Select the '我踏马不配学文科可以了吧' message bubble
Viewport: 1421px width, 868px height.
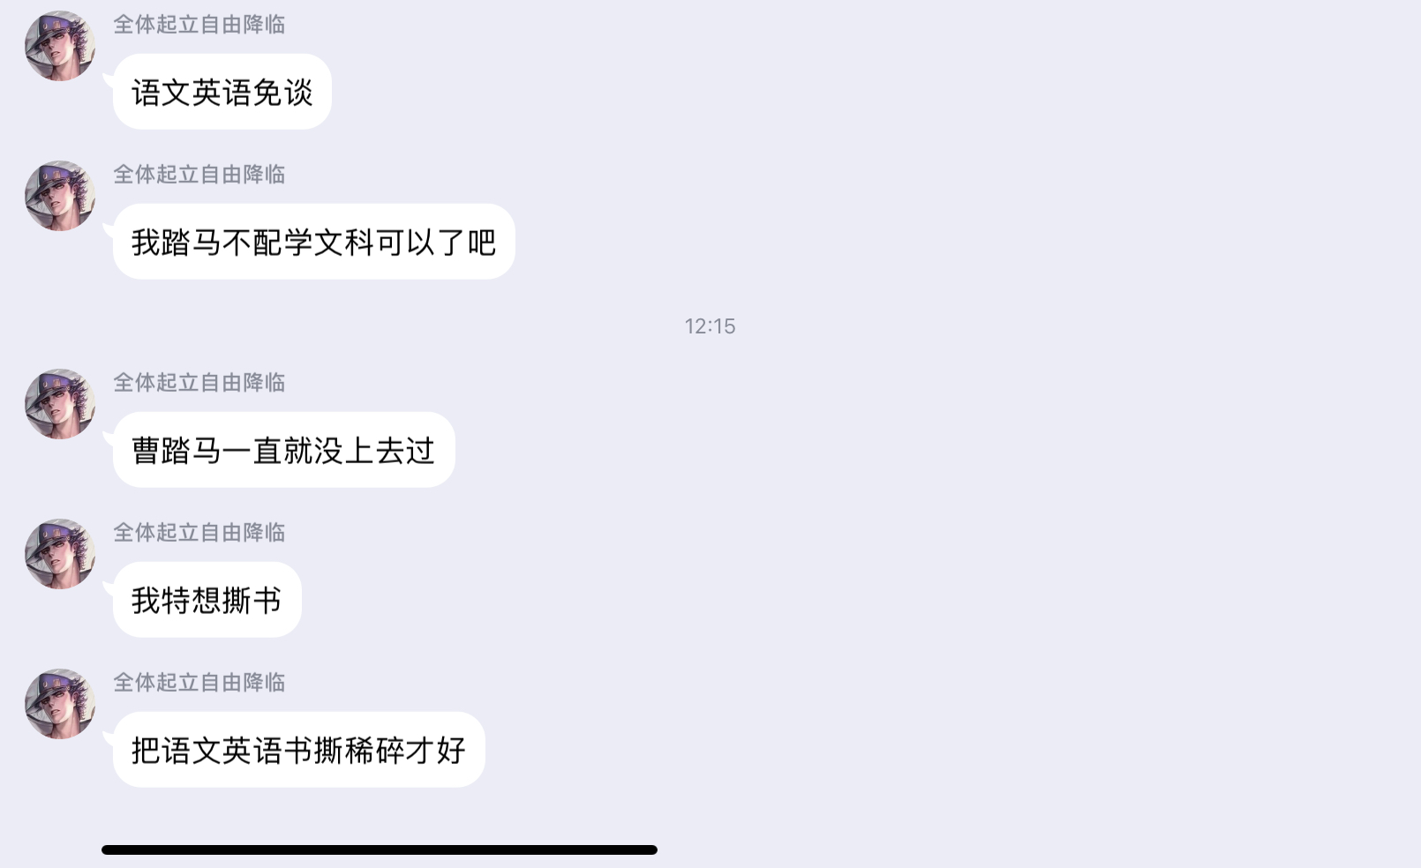[x=314, y=242]
